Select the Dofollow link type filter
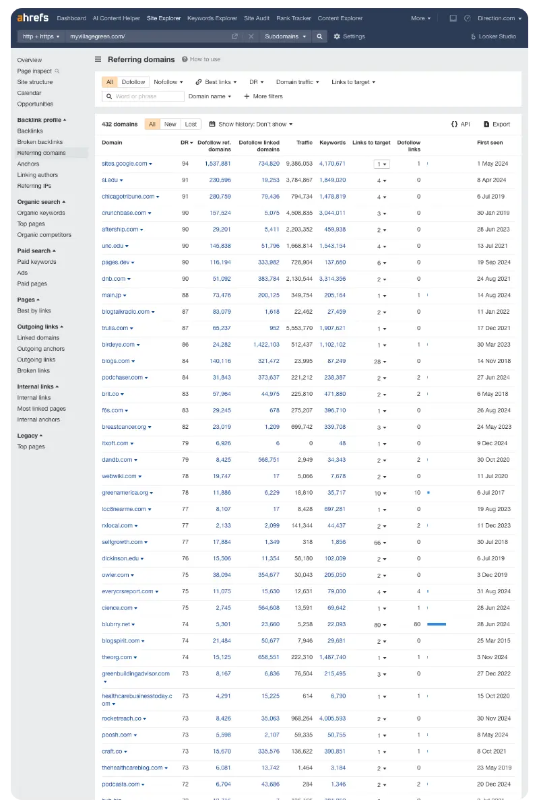This screenshot has width=539, height=808. (x=133, y=82)
